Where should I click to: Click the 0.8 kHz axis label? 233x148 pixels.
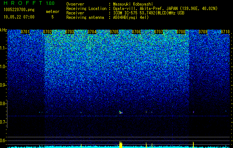pyautogui.click(x=3, y=104)
